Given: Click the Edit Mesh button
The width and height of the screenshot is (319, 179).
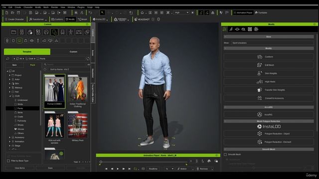Looking at the screenshot, I should (x=269, y=65).
